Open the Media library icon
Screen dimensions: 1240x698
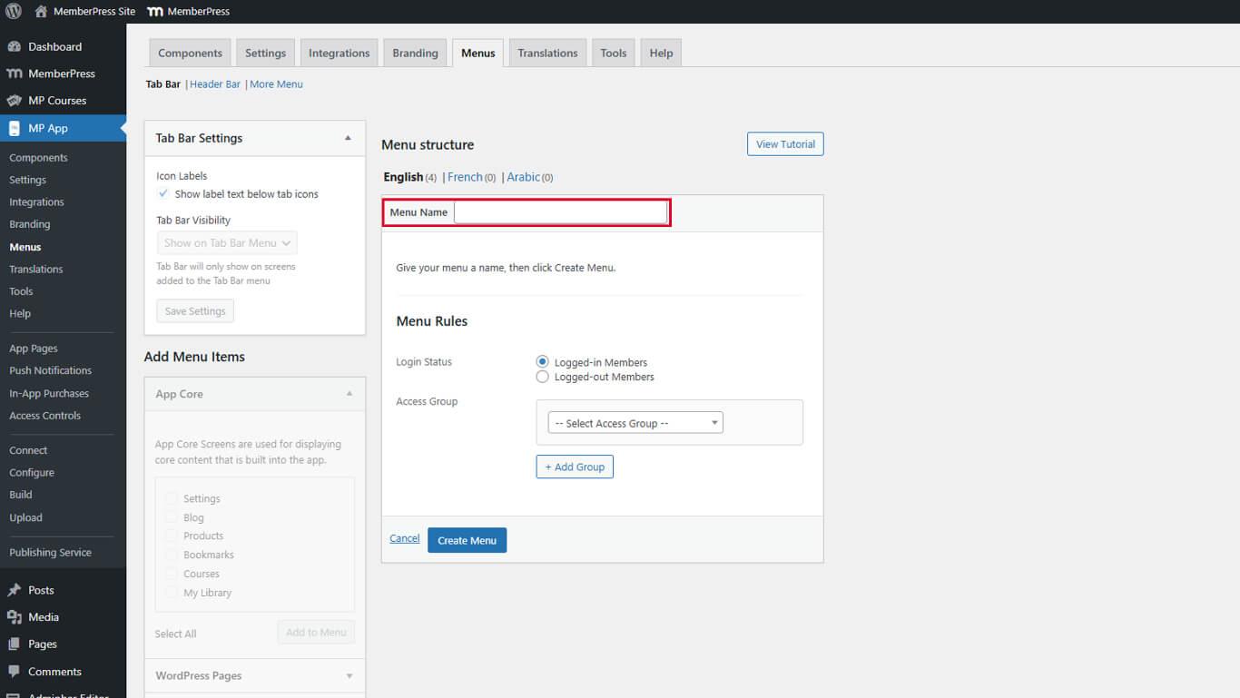tap(15, 617)
